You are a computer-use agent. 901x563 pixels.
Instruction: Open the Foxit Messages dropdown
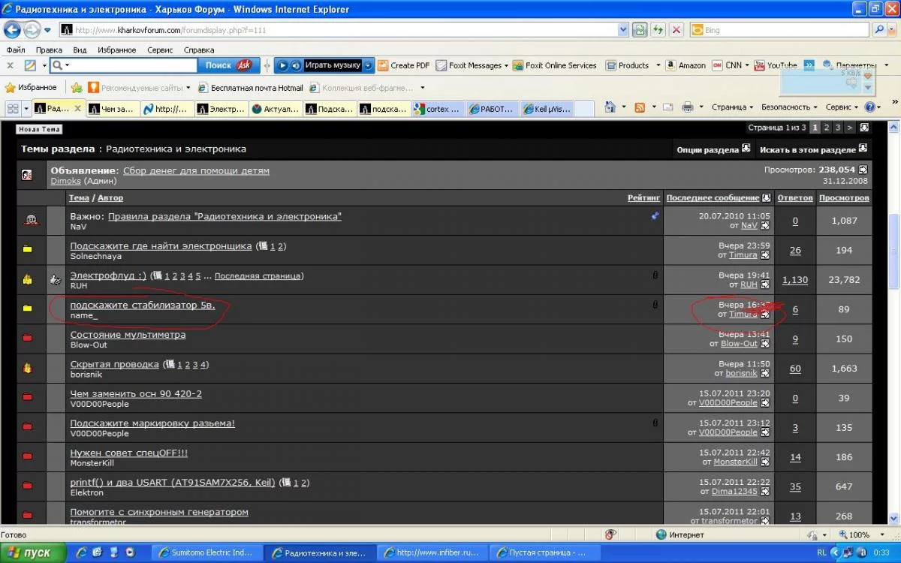[x=507, y=65]
